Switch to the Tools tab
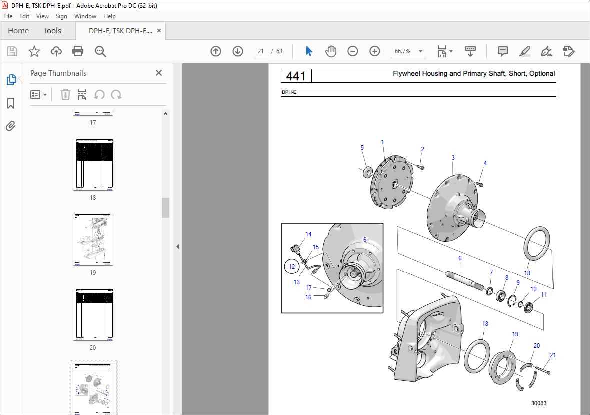This screenshot has width=590, height=415. pos(52,31)
